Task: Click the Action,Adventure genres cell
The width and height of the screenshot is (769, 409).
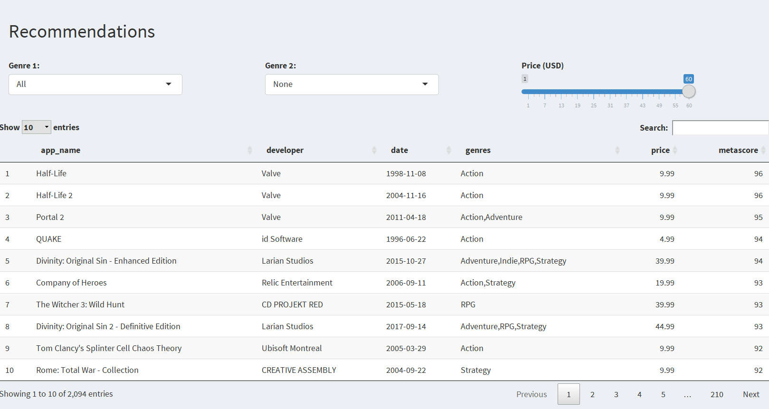Action: (491, 217)
